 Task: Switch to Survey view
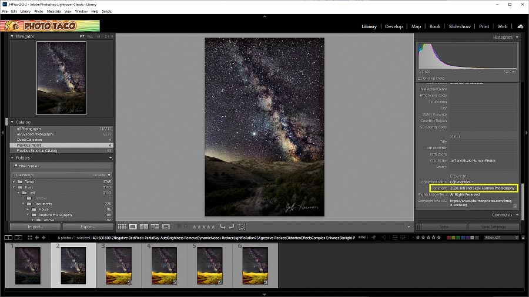click(155, 227)
